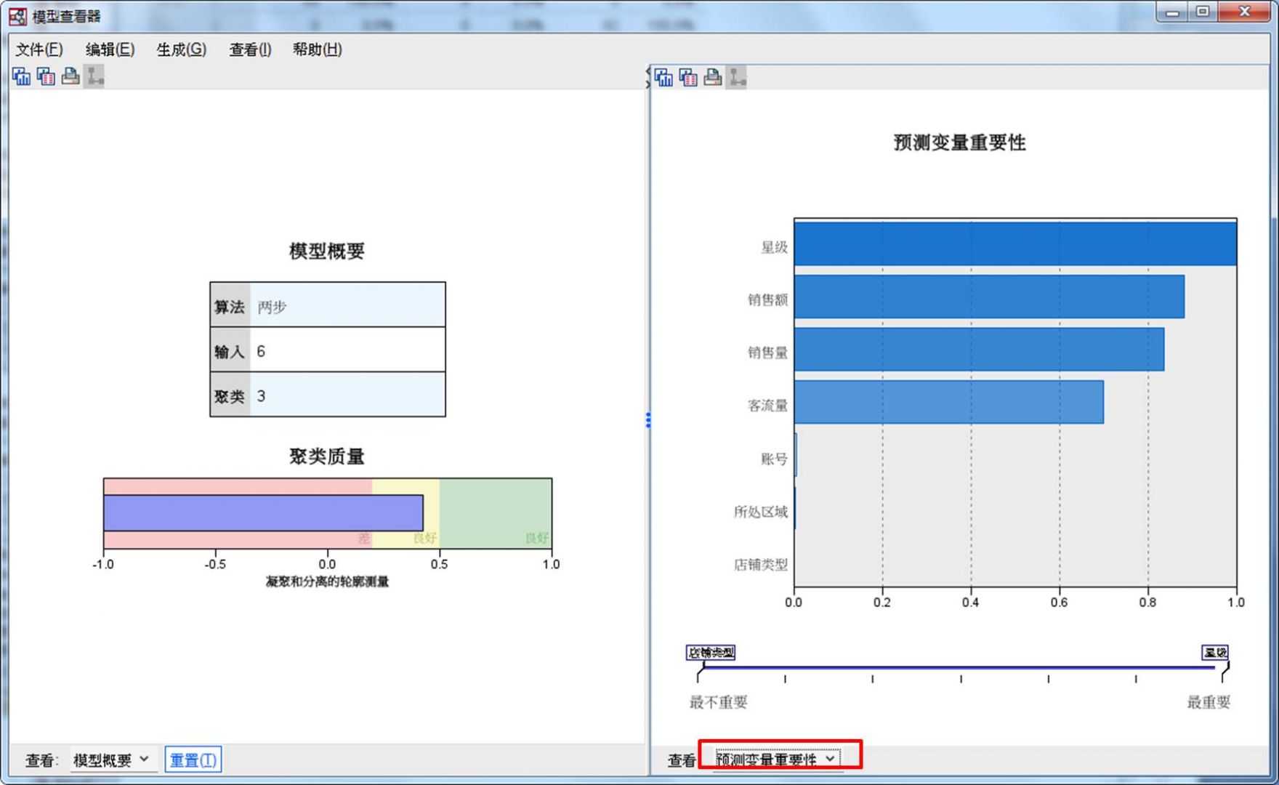Click the 店铺类型 axis label in importance chart
The image size is (1279, 785).
760,565
